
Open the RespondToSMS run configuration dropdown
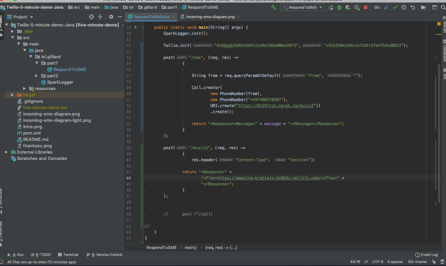(x=303, y=7)
